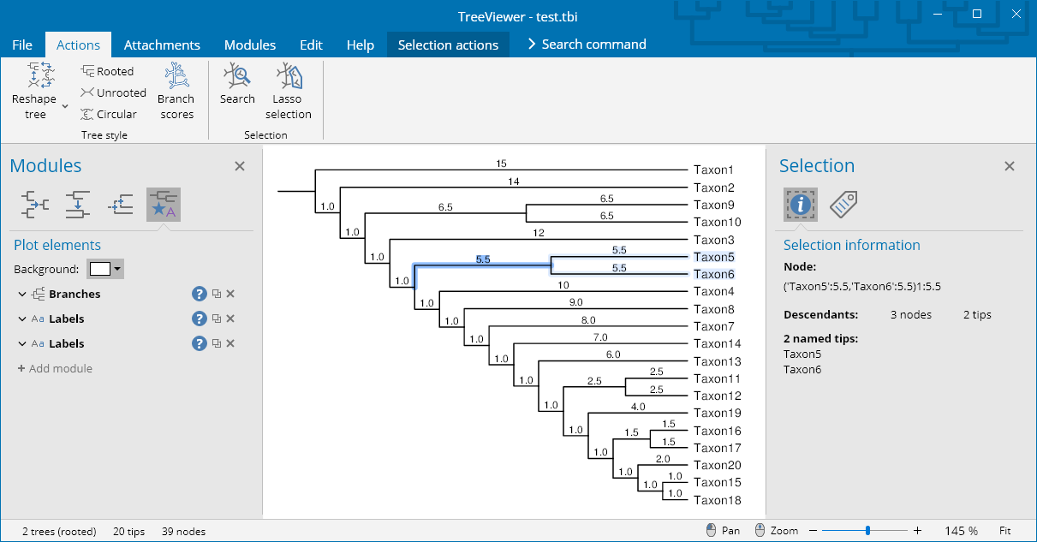
Task: Open the Reshape tree tool
Action: (34, 90)
